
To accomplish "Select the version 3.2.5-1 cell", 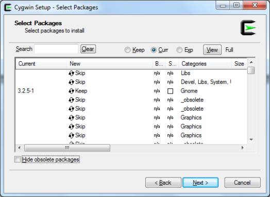I will click(x=26, y=91).
